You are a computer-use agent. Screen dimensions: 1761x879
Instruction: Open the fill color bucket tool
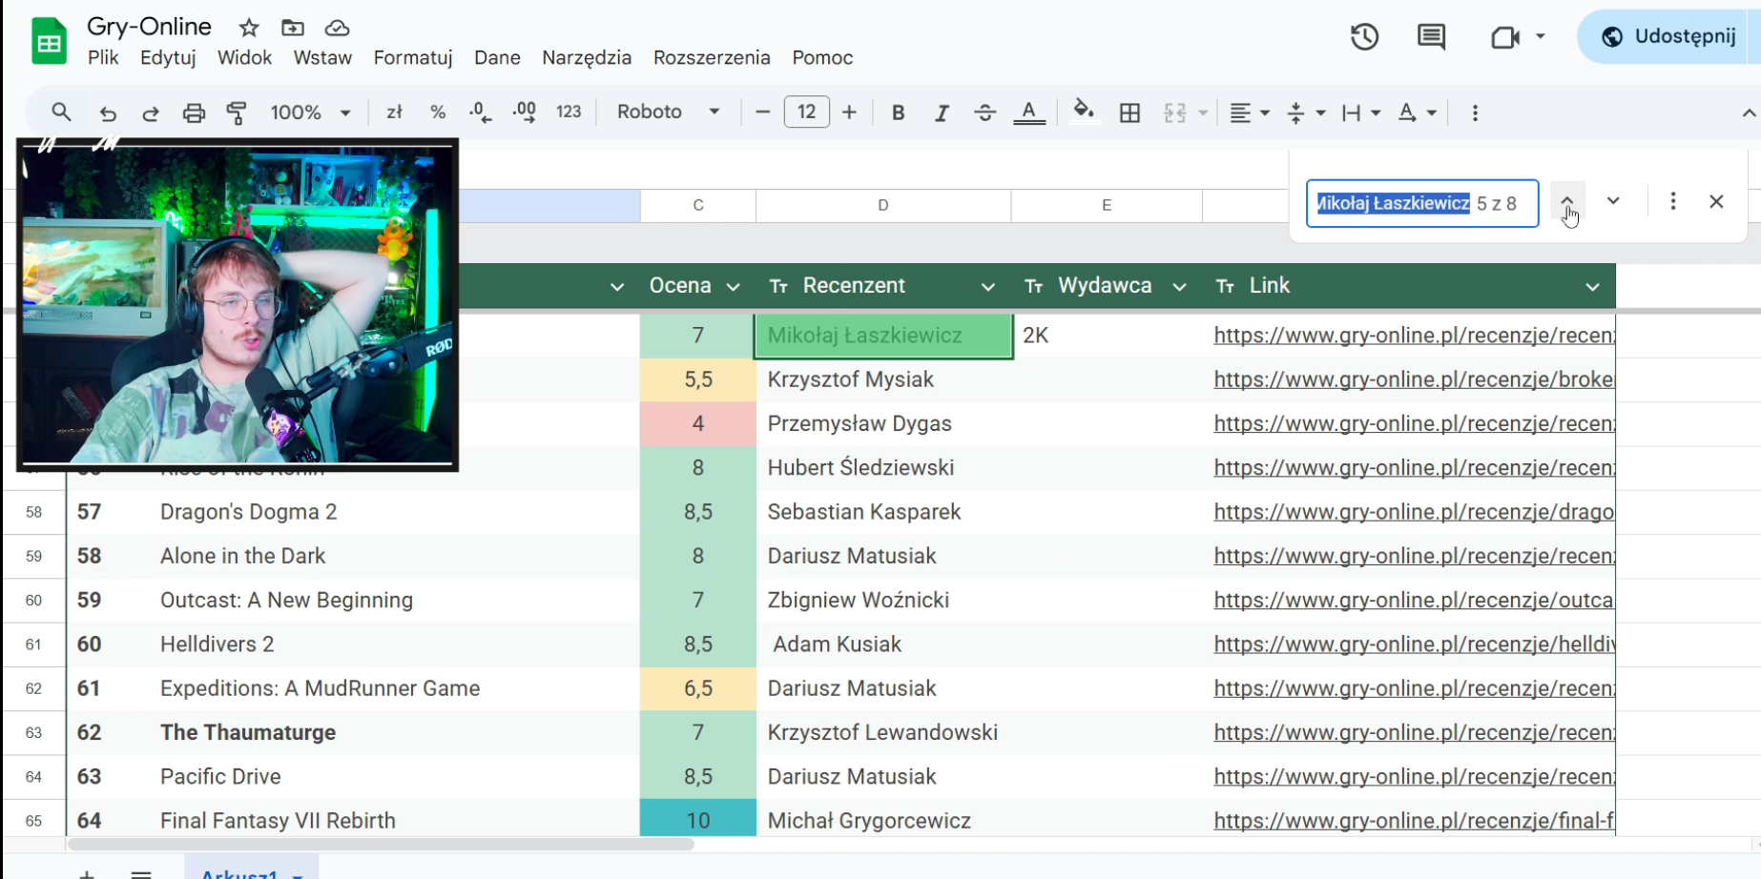tap(1083, 112)
